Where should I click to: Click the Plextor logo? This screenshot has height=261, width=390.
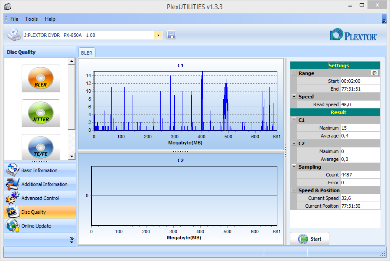point(353,35)
